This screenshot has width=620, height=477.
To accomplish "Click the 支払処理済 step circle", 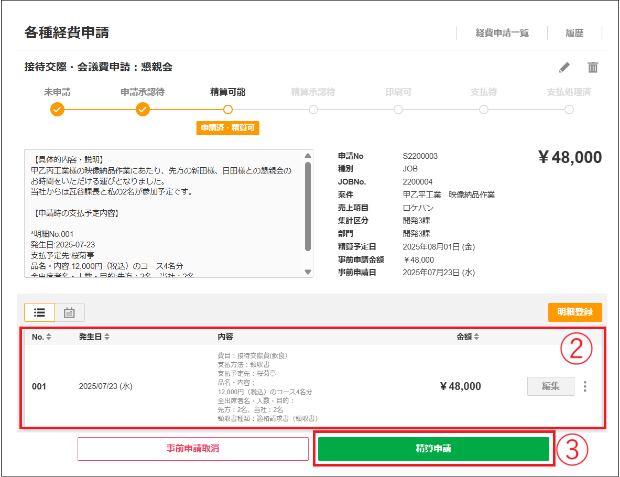I will 569,110.
